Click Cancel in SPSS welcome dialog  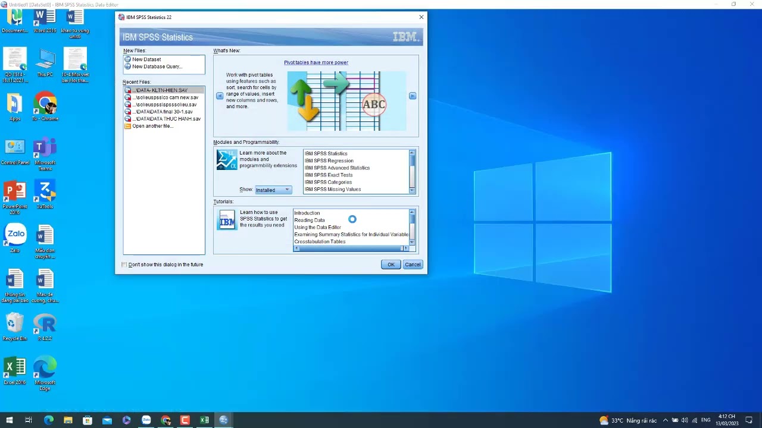click(413, 265)
